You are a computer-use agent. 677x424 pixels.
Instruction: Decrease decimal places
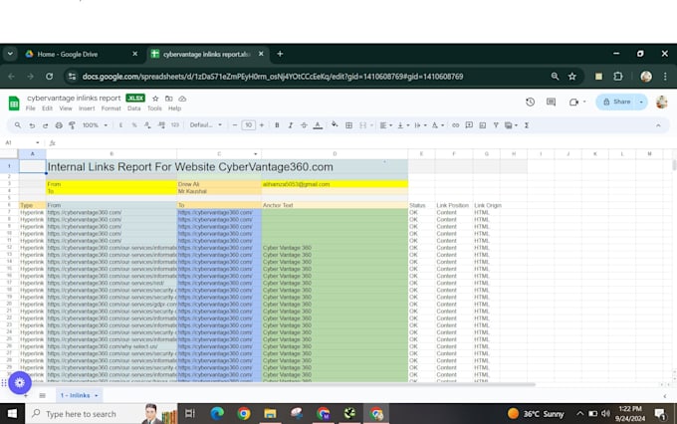coord(147,125)
